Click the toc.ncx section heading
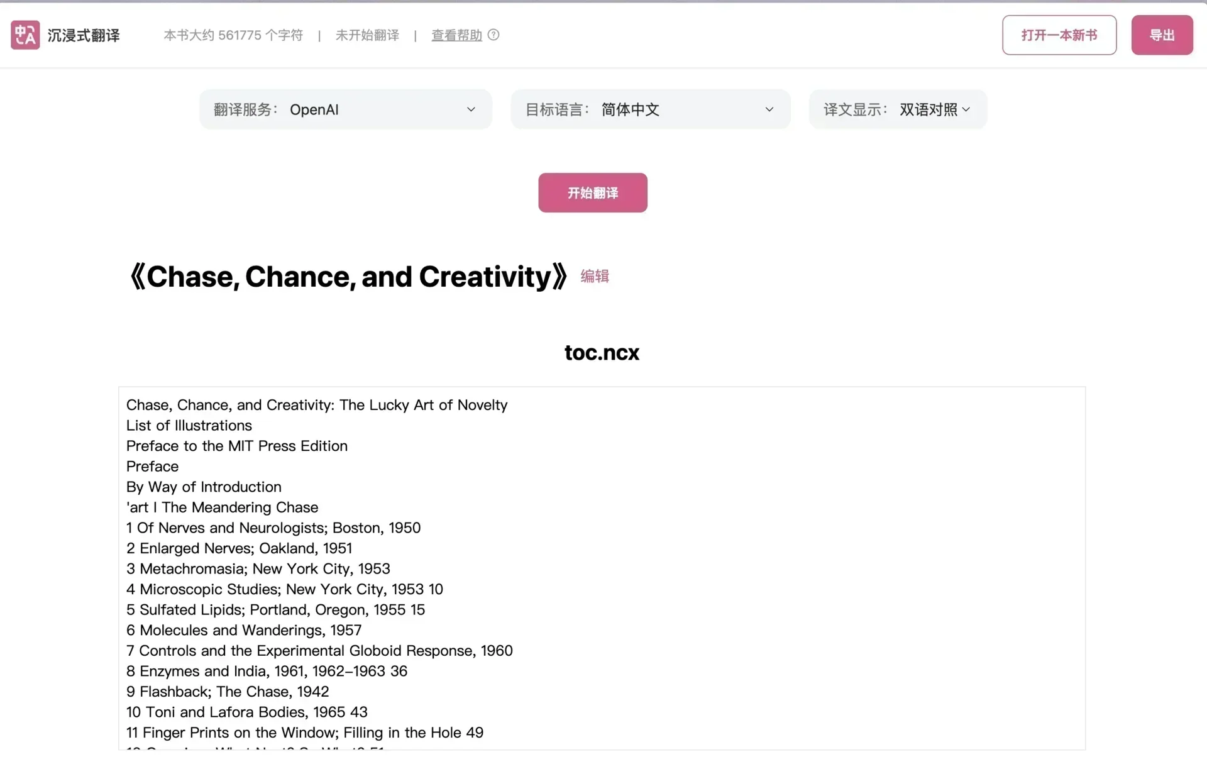This screenshot has height=769, width=1207. pyautogui.click(x=602, y=353)
